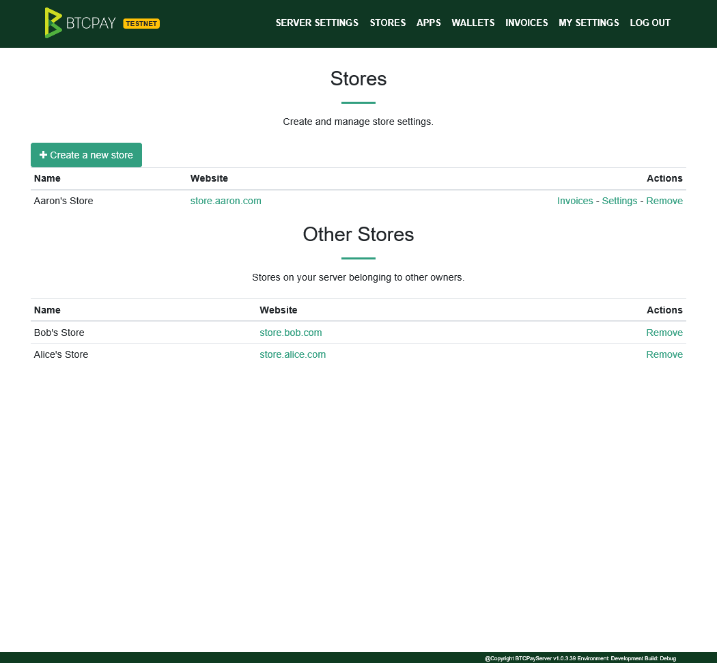Open Invoices for Aaron's Store

point(575,201)
